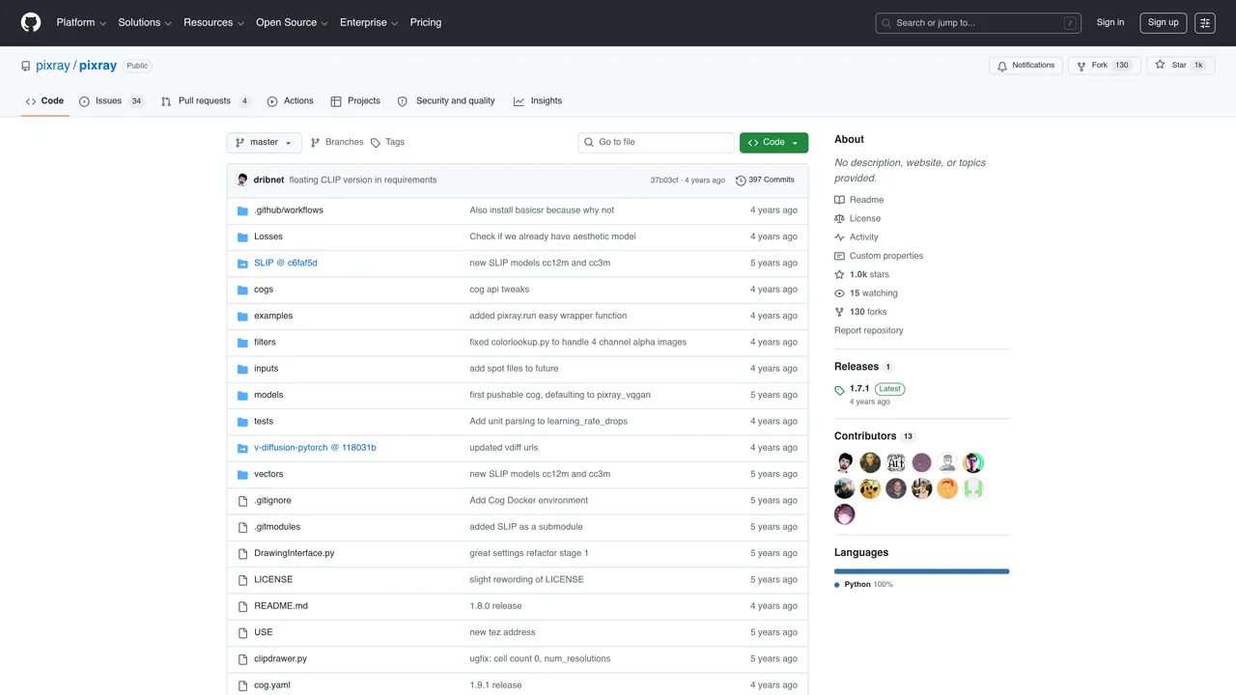
Task: Open the Contributors section heading
Action: click(x=865, y=436)
